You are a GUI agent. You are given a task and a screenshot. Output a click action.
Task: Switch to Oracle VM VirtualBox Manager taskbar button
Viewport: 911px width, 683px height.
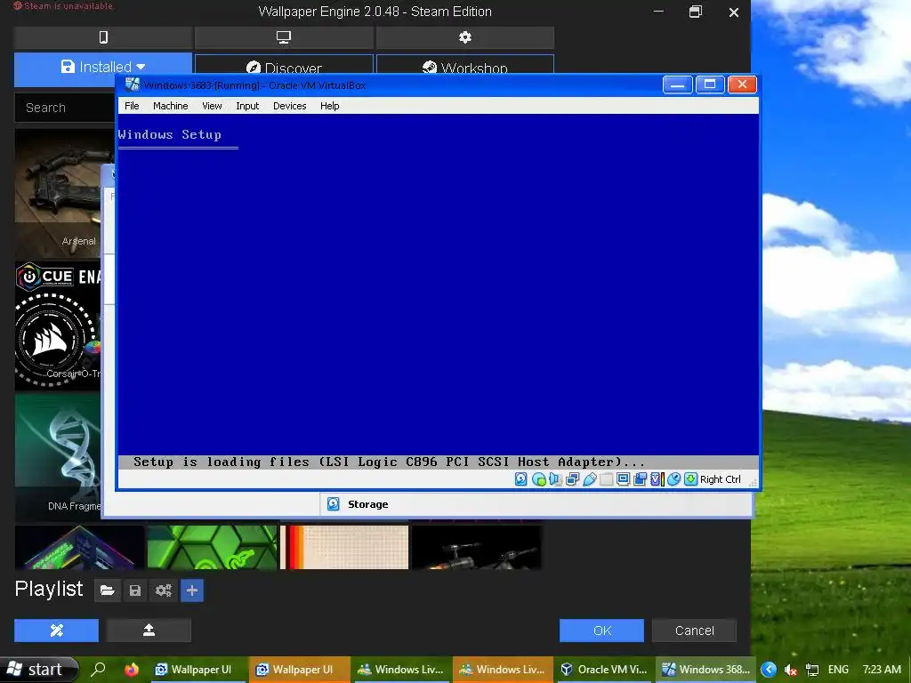[604, 669]
